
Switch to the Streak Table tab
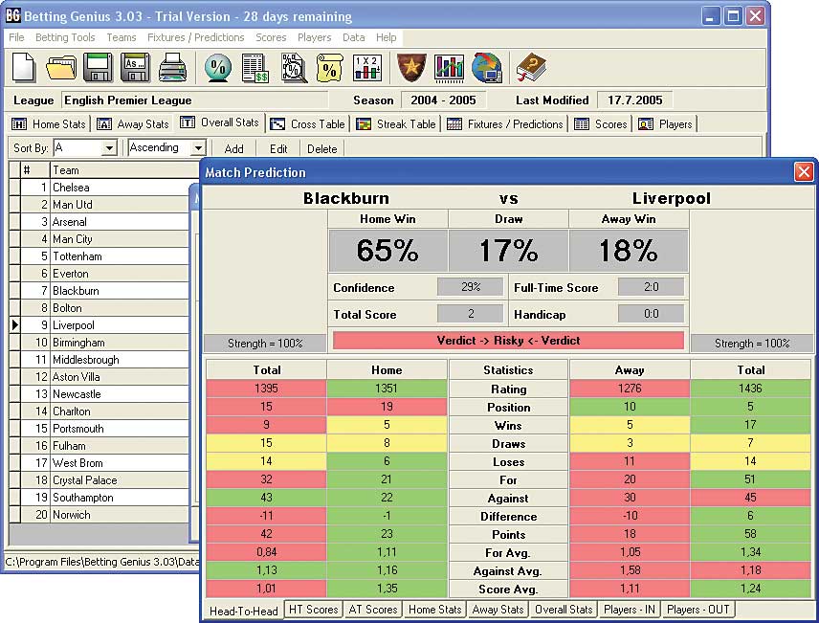coord(396,123)
